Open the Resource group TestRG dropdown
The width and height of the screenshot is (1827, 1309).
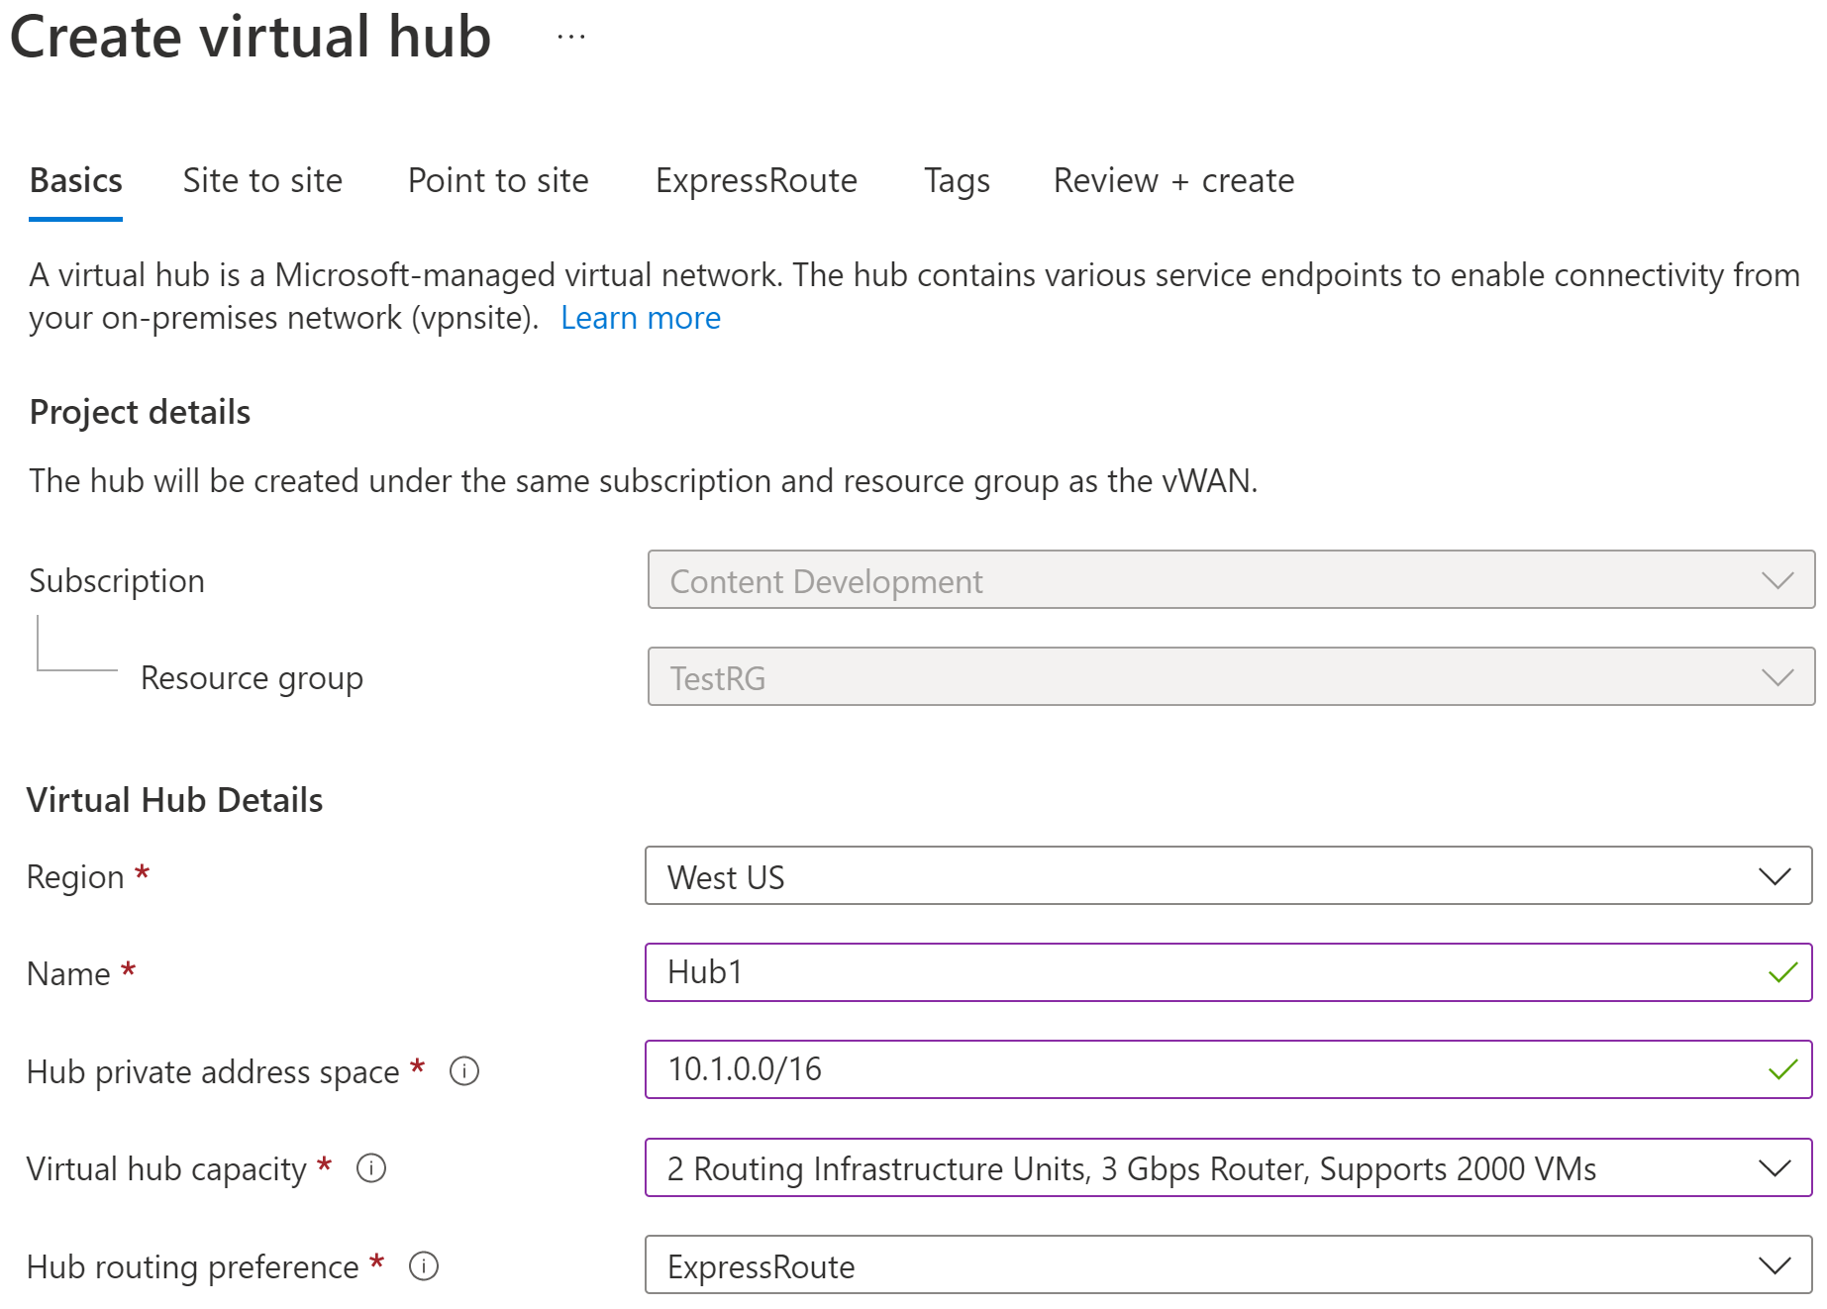coord(1778,677)
